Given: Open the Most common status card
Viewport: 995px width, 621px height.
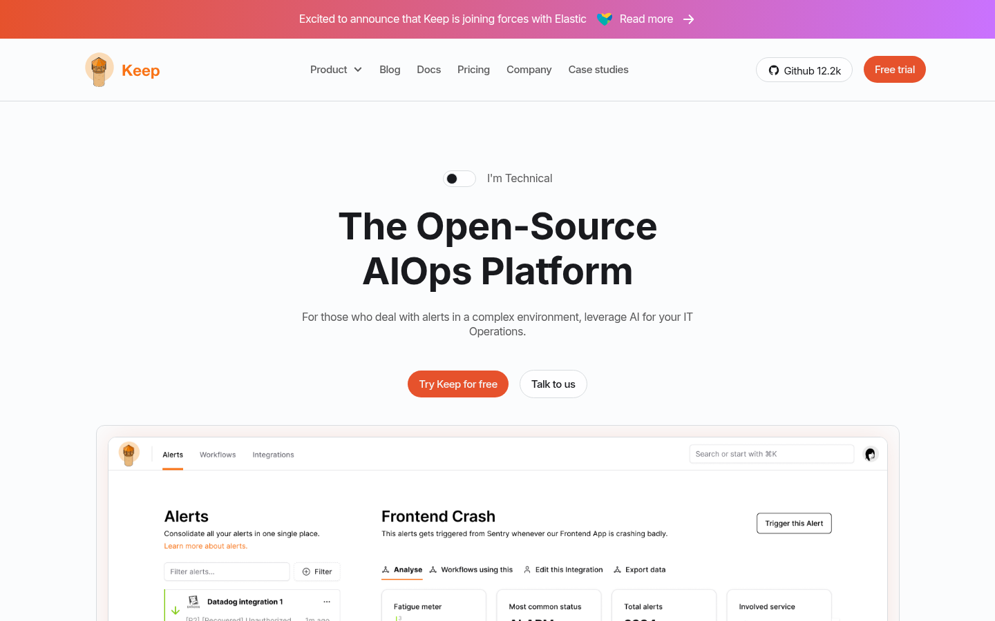Looking at the screenshot, I should point(549,605).
